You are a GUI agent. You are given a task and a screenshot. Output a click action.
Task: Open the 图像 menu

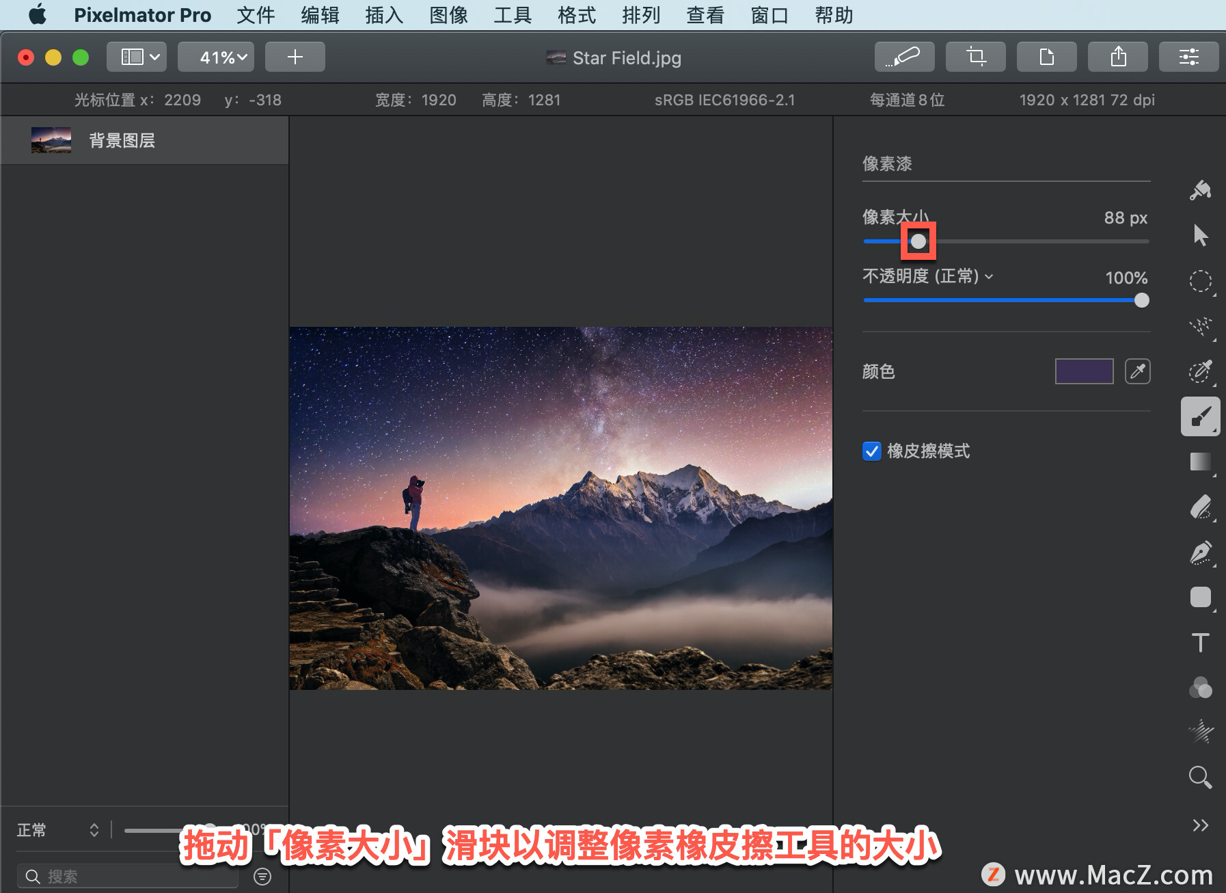pos(449,15)
